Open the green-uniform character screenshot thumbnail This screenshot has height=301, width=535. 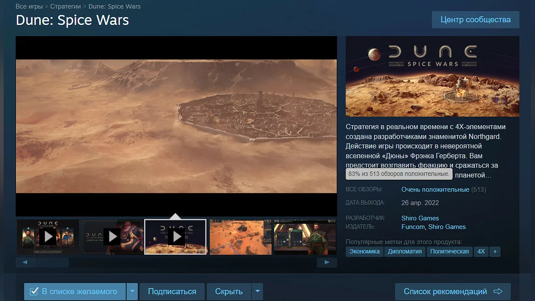[305, 237]
